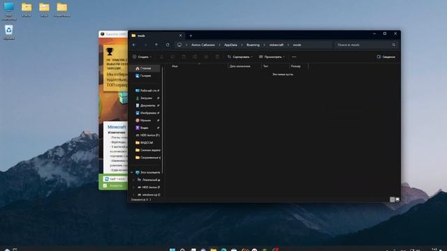This screenshot has width=447, height=251.
Task: Click the This PC monitor icon in address bar
Action: coord(179,45)
